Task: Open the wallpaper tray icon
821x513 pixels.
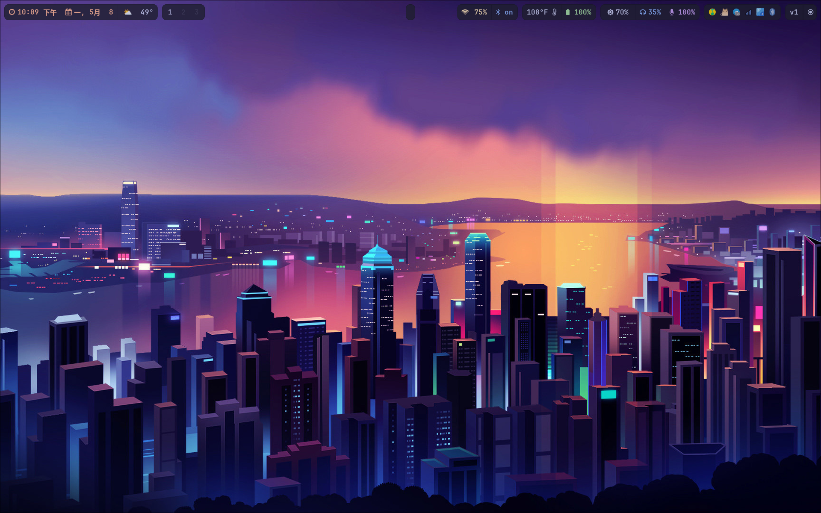Action: [760, 12]
